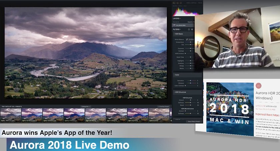Apply the second preset thumbnail in the strip
The height and width of the screenshot is (151, 280).
coord(32,115)
